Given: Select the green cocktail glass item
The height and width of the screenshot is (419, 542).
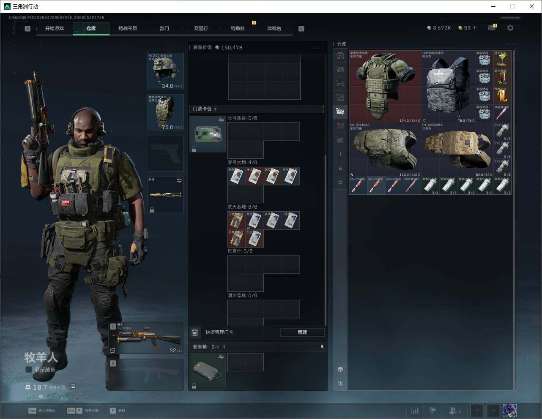Looking at the screenshot, I should click(502, 60).
